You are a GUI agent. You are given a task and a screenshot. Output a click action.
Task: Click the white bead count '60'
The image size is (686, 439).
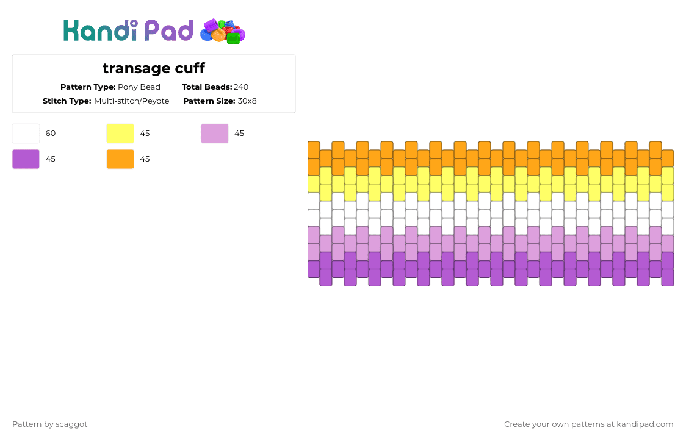coord(51,134)
